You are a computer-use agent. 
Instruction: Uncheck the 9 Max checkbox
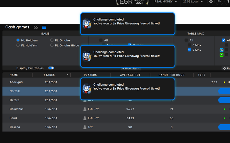pyautogui.click(x=189, y=50)
